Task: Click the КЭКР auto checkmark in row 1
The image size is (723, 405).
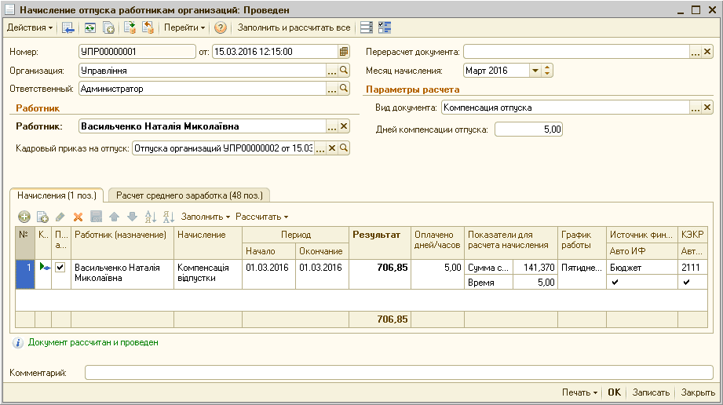Action: [687, 283]
